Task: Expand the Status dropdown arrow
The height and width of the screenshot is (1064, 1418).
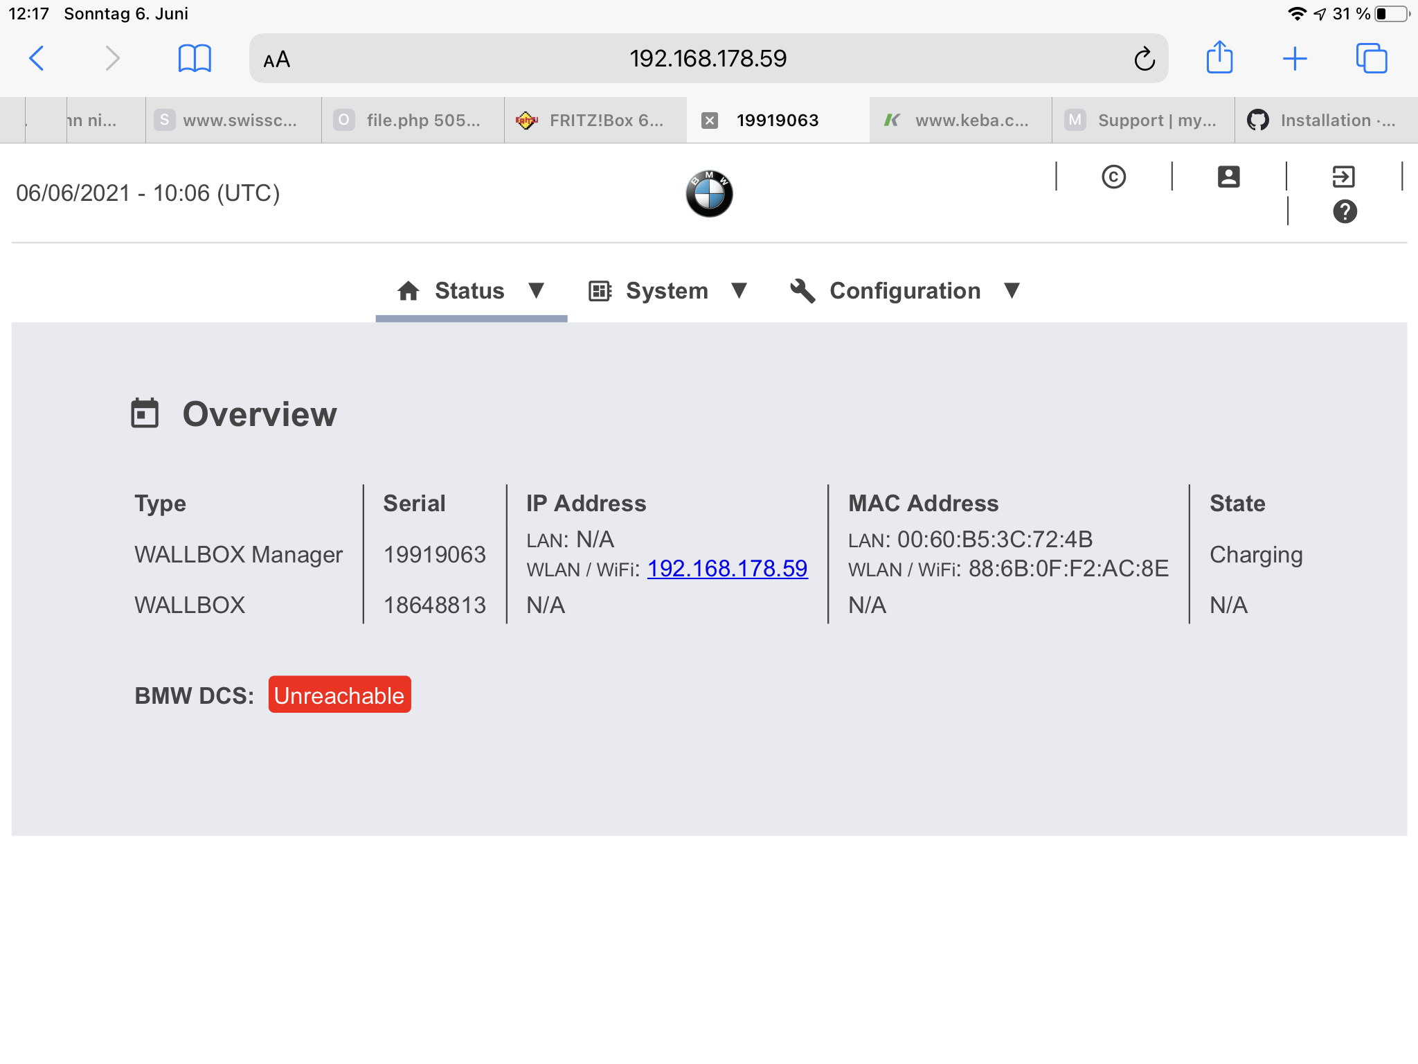Action: tap(536, 290)
